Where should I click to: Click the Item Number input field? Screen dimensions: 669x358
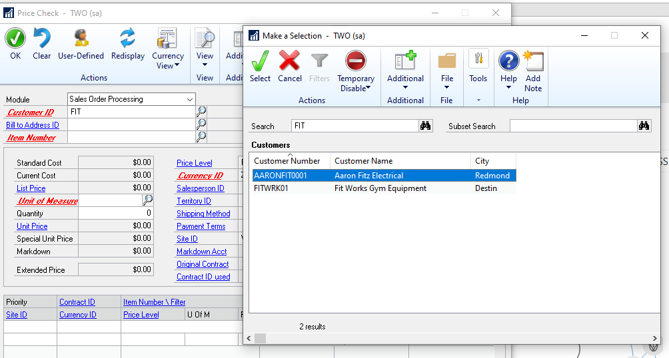131,137
